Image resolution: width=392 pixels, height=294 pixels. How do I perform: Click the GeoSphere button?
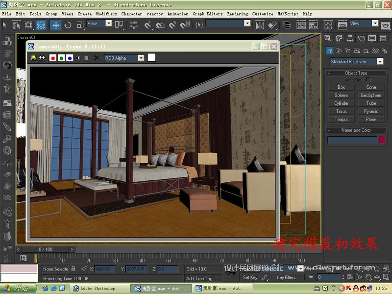click(371, 95)
